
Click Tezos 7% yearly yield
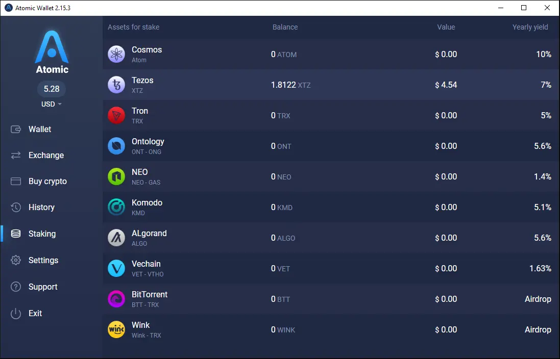coord(546,85)
